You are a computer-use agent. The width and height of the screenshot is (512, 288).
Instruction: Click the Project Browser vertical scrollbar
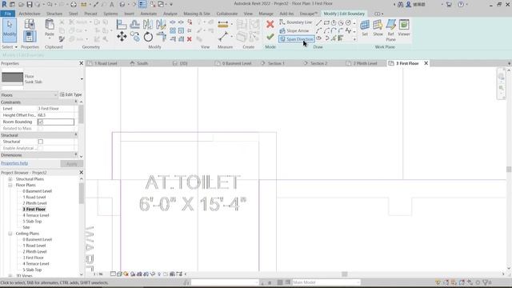tap(82, 194)
